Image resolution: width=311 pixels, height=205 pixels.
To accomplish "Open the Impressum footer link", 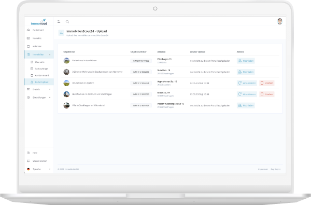I will (263, 169).
